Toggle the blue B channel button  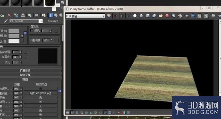coord(128,16)
